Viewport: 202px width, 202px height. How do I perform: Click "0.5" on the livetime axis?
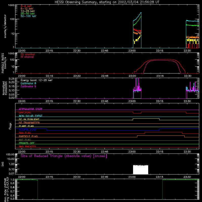point(12,199)
